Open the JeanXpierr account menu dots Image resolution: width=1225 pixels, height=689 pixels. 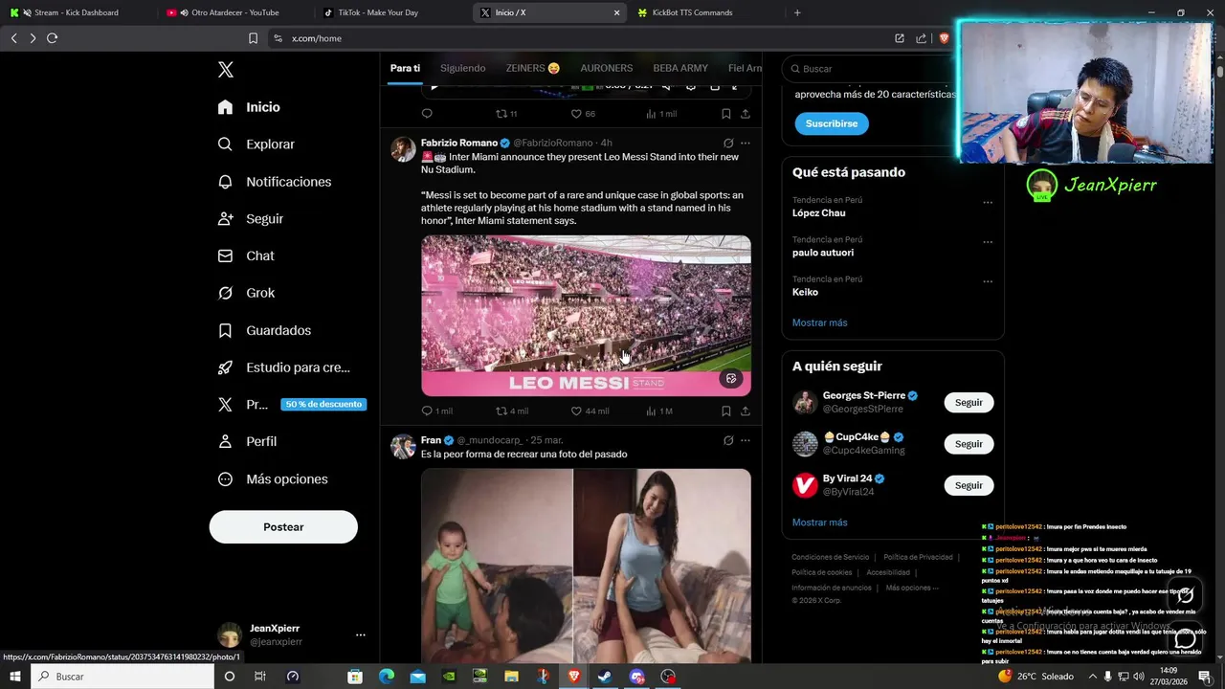click(361, 635)
